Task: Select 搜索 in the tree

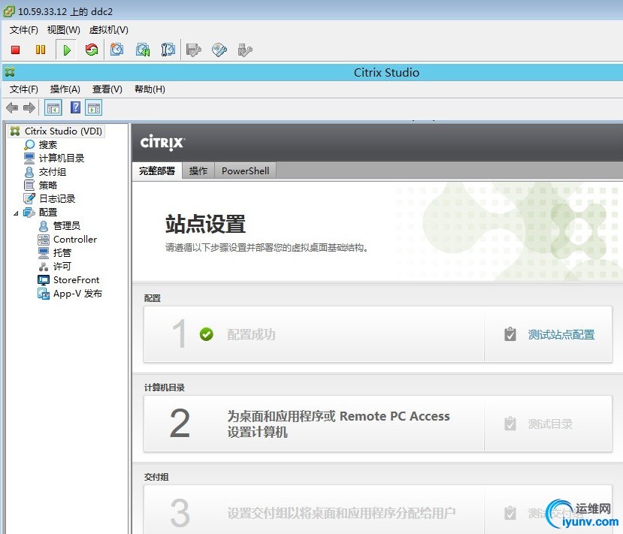Action: [x=47, y=145]
